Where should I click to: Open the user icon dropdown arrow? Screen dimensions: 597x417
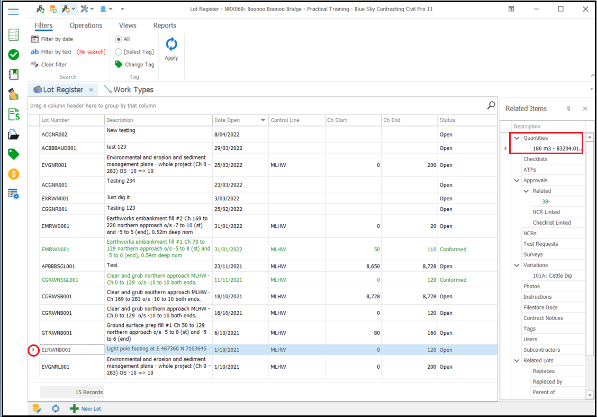(x=111, y=9)
